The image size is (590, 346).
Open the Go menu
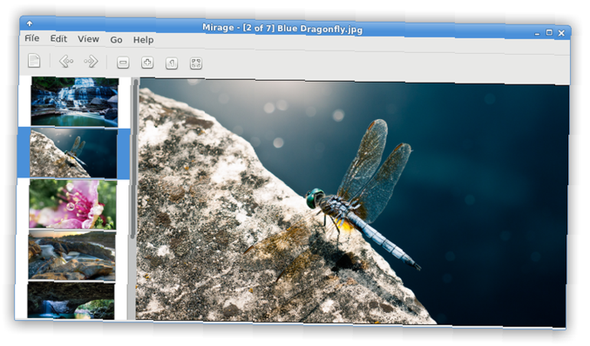tap(116, 39)
